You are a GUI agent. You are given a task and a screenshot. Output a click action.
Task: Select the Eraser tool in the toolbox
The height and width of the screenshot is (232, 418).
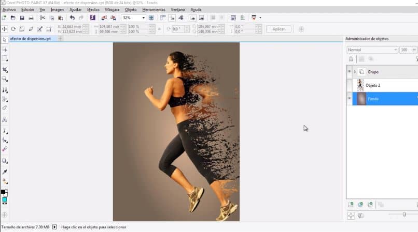tap(5, 107)
